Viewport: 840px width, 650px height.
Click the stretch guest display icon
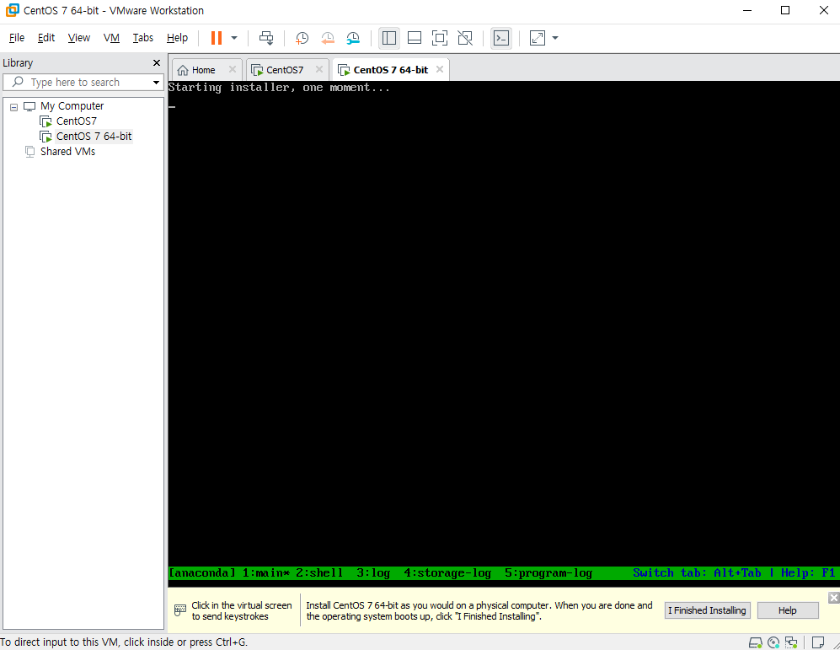pyautogui.click(x=538, y=37)
